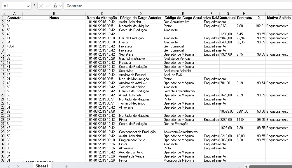
Task: Select row 24 header
Action: [3, 112]
